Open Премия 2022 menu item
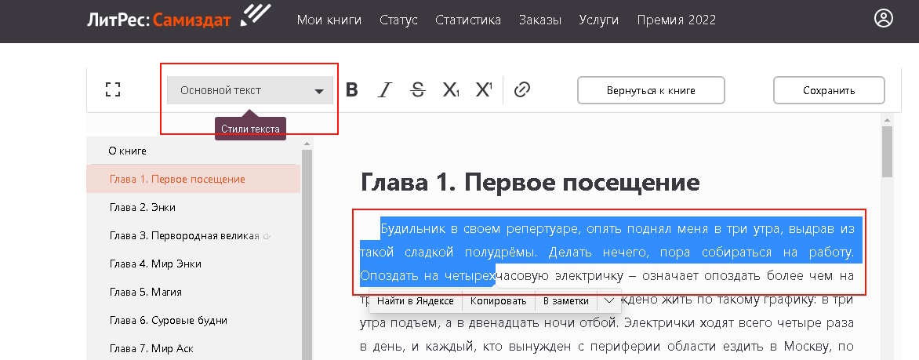Screen dimensions: 919x360 tap(677, 20)
